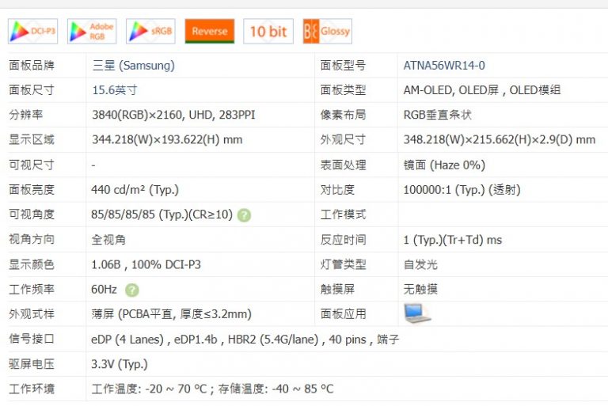608x406 pixels.
Task: Click help icon beside viewing angle value
Action: pos(245,215)
